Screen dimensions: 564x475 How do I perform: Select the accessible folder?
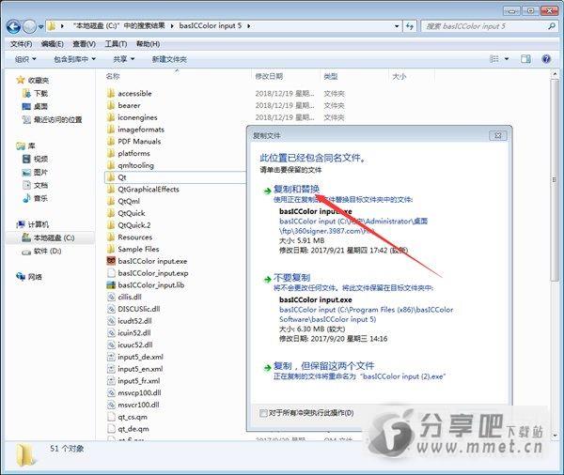tap(129, 94)
